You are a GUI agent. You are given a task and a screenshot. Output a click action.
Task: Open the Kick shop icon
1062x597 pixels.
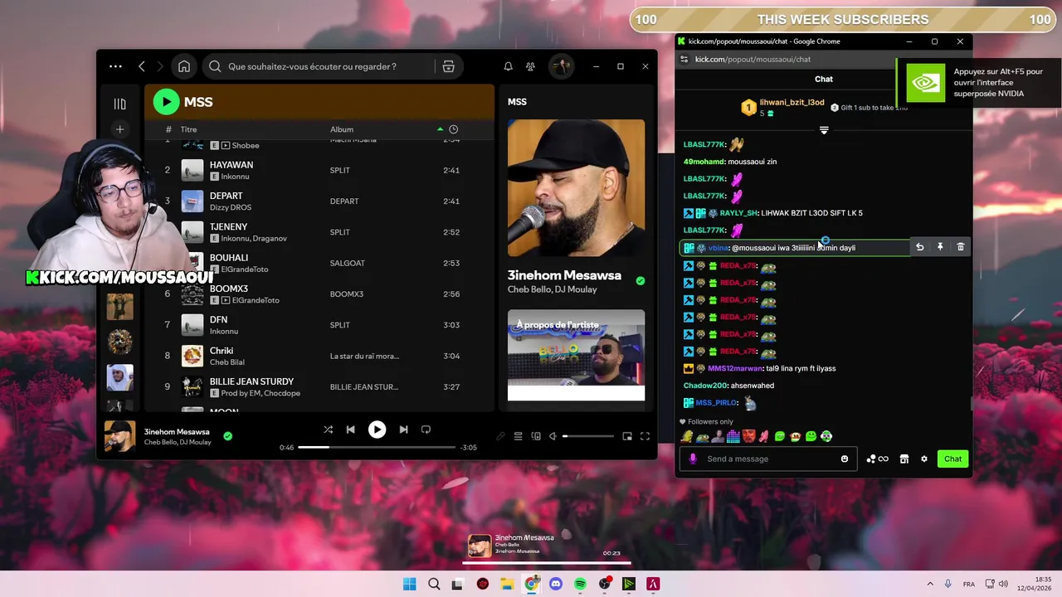click(904, 459)
